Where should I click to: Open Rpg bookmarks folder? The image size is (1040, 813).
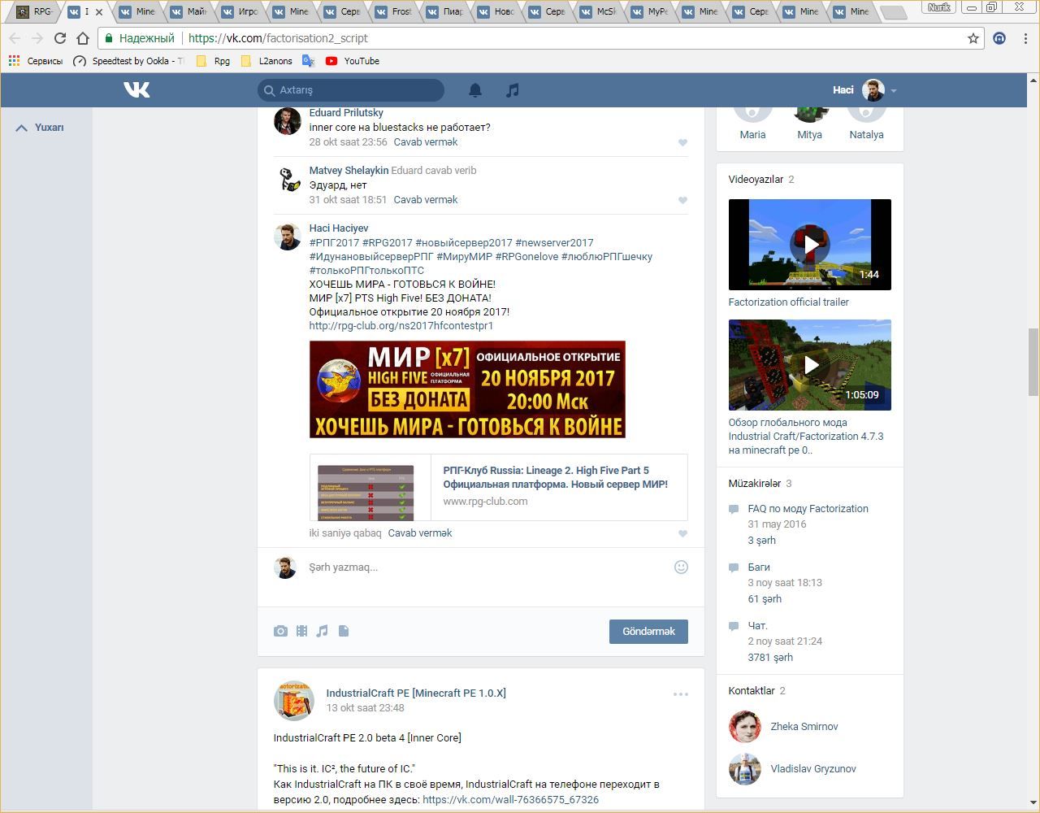(x=213, y=61)
